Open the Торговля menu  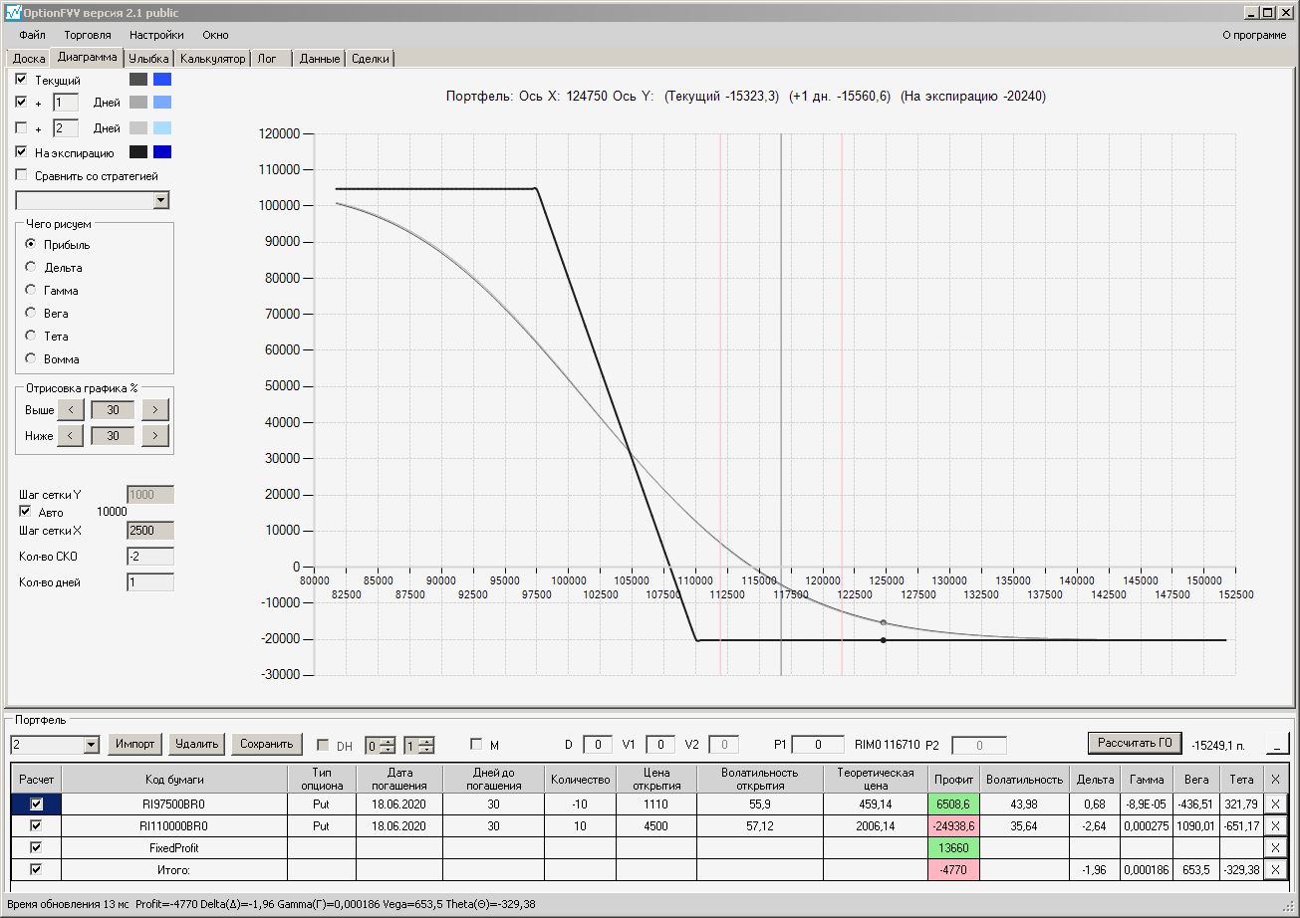tap(88, 35)
